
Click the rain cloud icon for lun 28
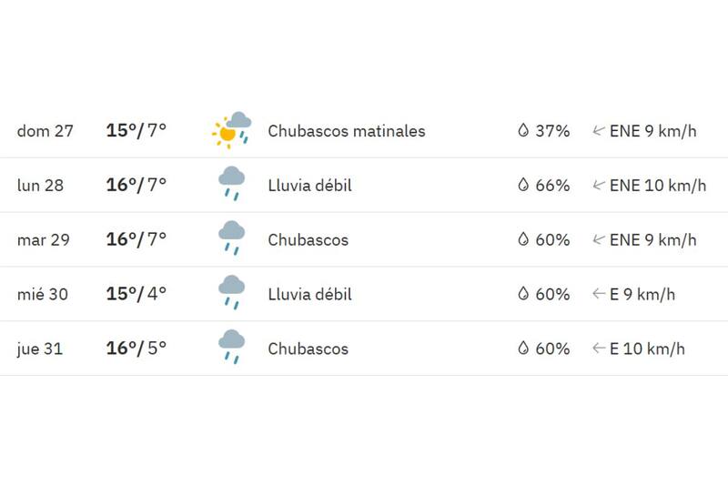231,185
